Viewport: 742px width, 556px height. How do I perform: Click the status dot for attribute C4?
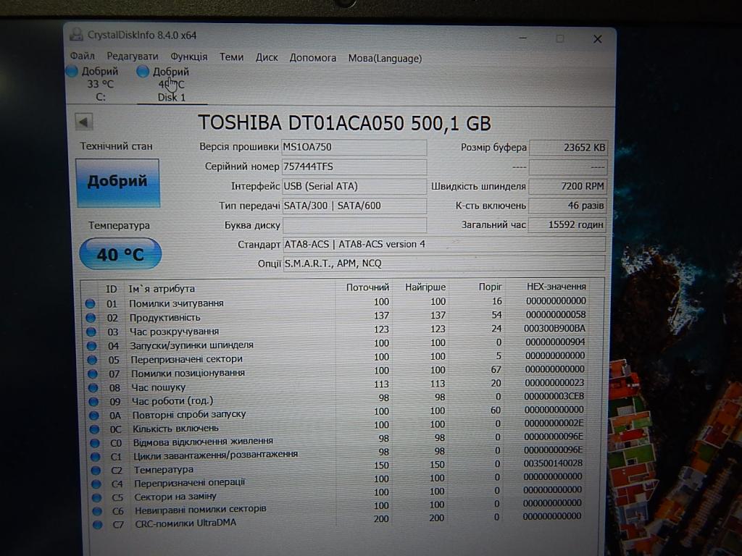tap(96, 484)
